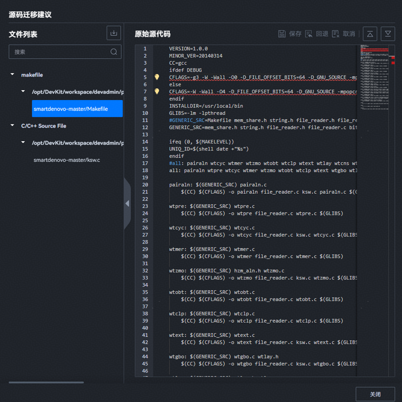This screenshot has width=402, height=402.
Task: Click the code minimap preview
Action: (376, 78)
